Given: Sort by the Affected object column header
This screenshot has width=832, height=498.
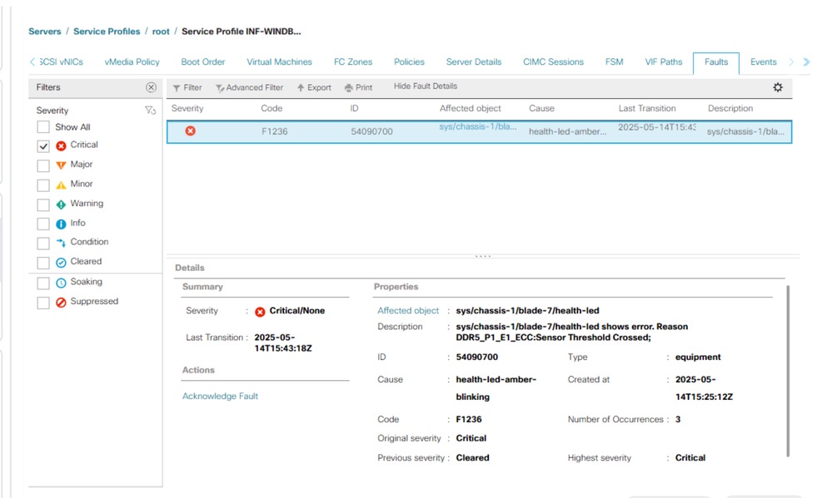Looking at the screenshot, I should click(470, 108).
